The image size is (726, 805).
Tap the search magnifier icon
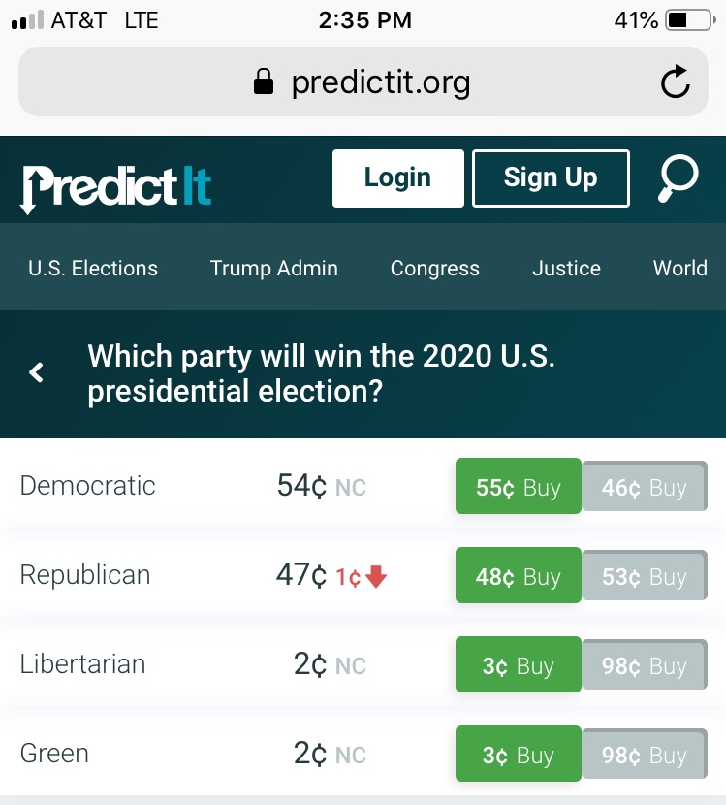[679, 178]
